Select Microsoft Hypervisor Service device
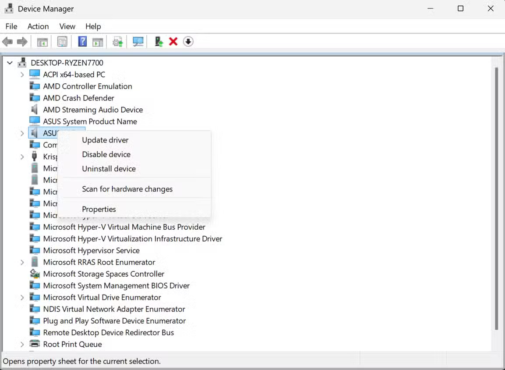 (91, 250)
